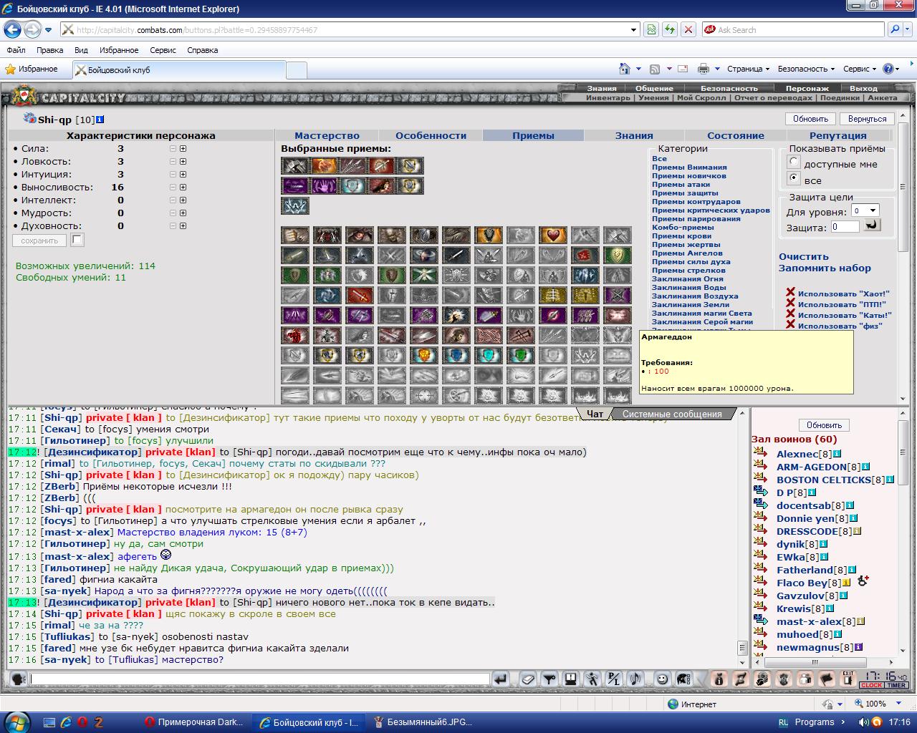Open info badge for Alexnec in player list
Screen dimensions: 917x733
coord(837,454)
